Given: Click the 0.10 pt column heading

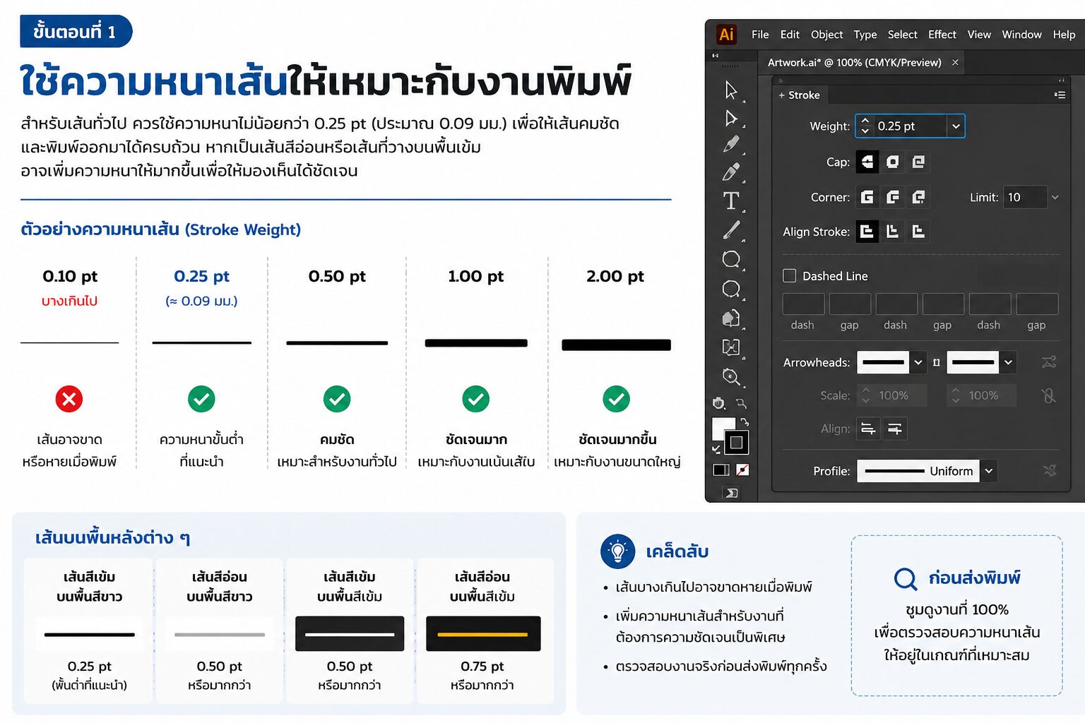Looking at the screenshot, I should pyautogui.click(x=69, y=276).
